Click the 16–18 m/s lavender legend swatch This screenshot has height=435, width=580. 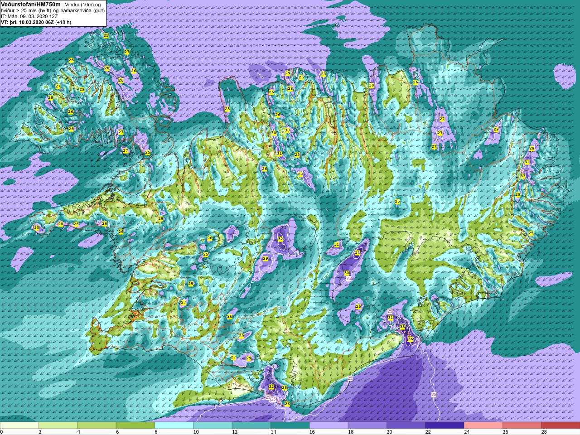(329, 425)
